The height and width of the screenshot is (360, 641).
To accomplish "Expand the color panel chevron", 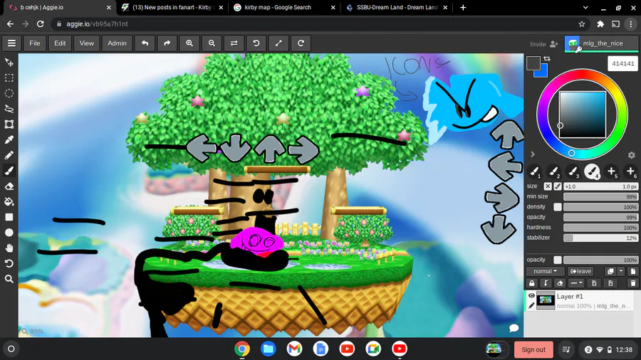I will [x=533, y=154].
